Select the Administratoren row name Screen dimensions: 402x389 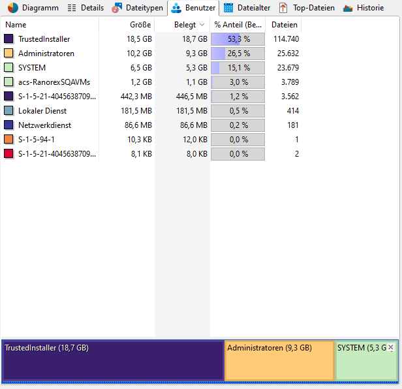46,54
